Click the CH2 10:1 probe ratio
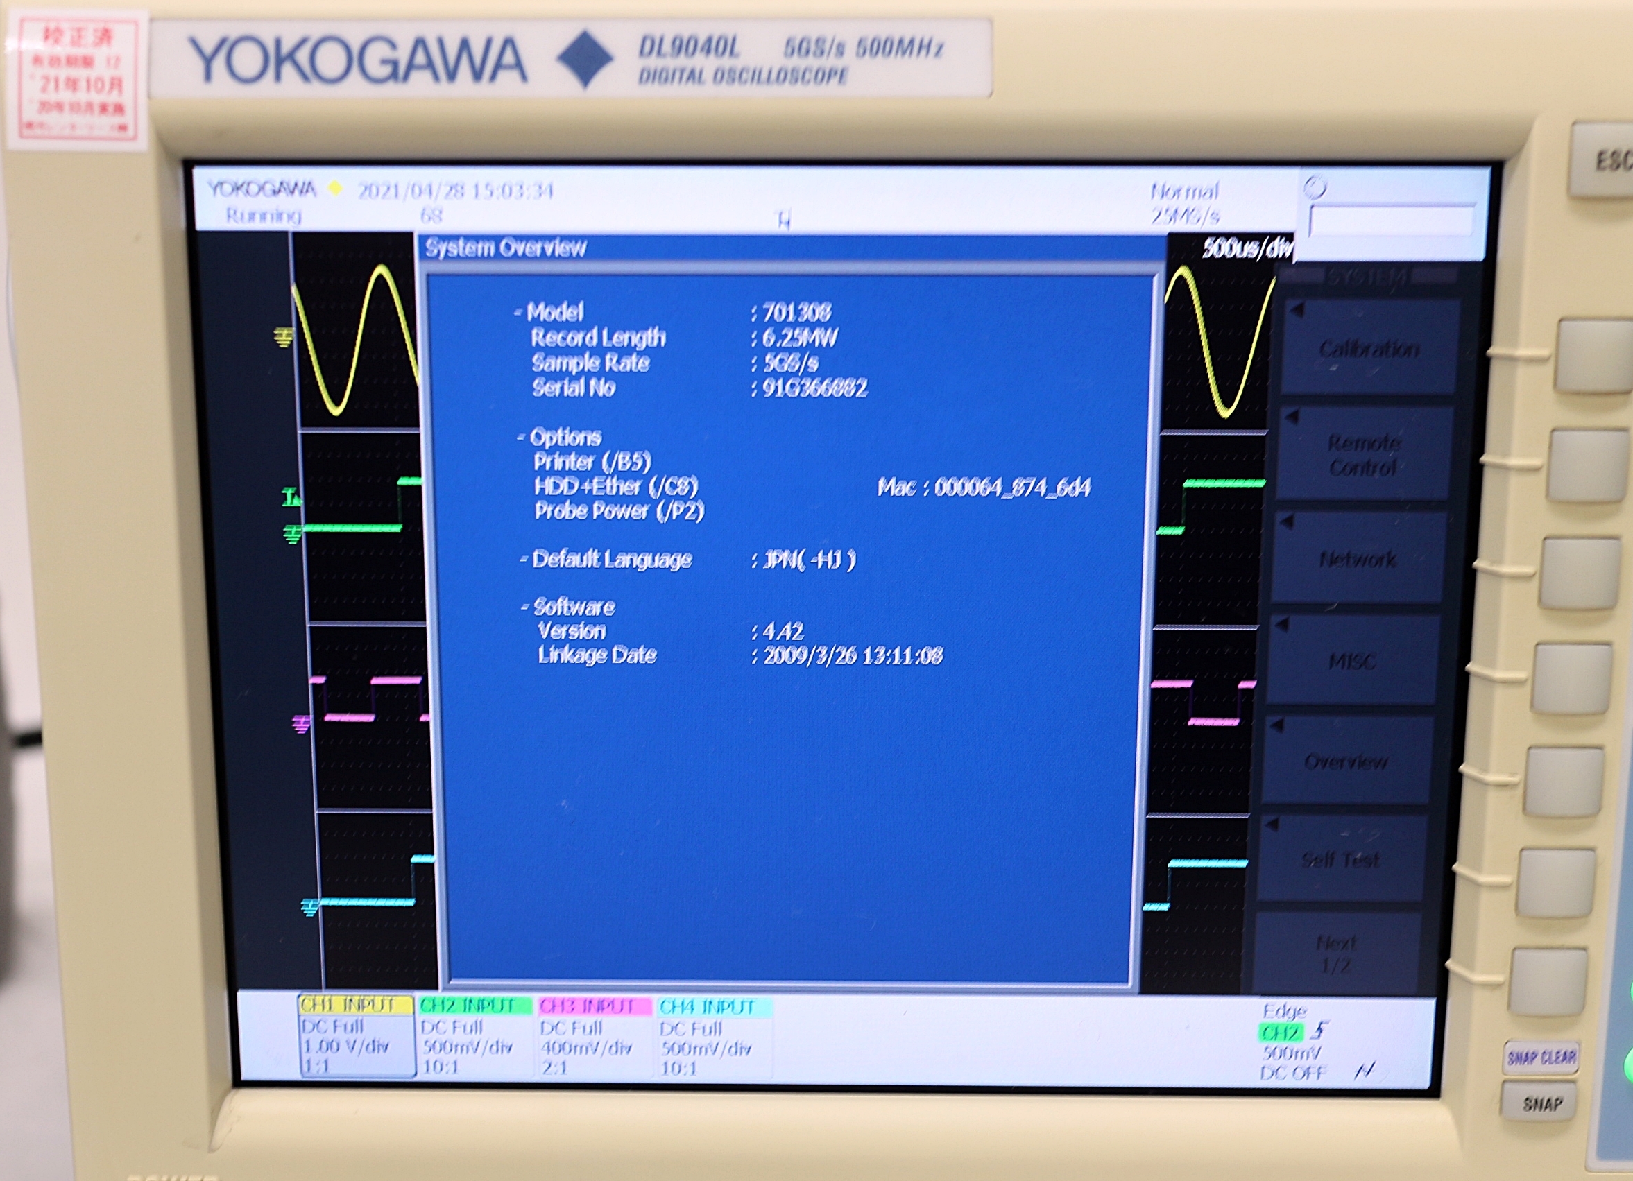Screen dimensions: 1633x1181 click(440, 1067)
